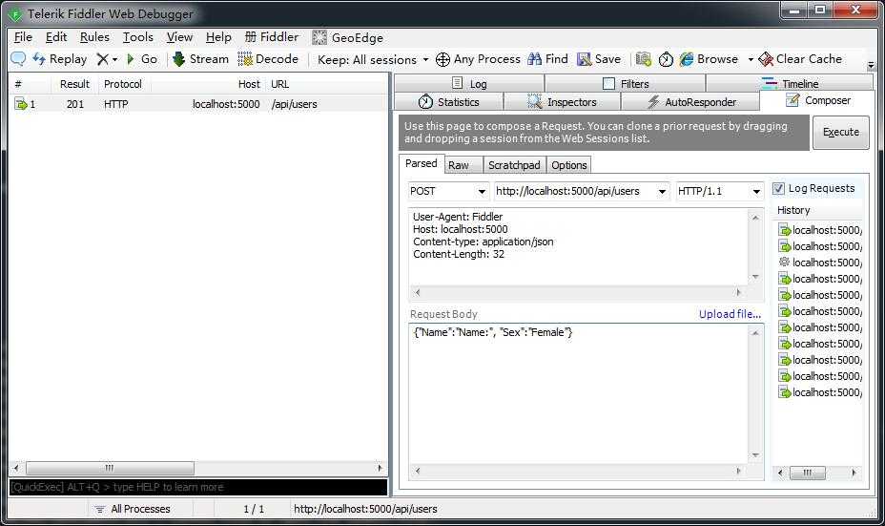Open the request URL dropdown arrow
The height and width of the screenshot is (526, 885).
click(662, 192)
